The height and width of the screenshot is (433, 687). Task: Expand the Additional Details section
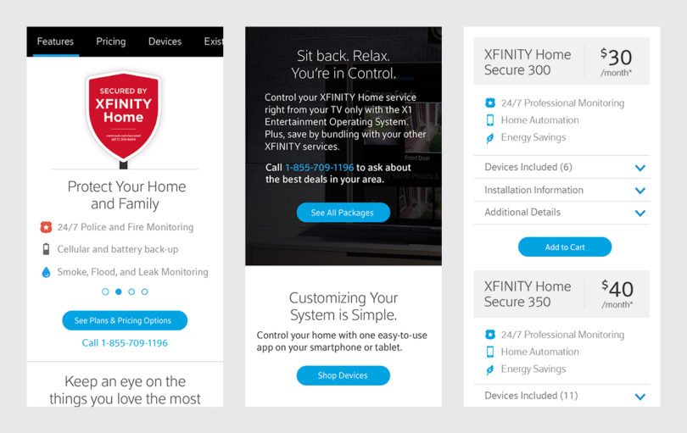click(561, 213)
